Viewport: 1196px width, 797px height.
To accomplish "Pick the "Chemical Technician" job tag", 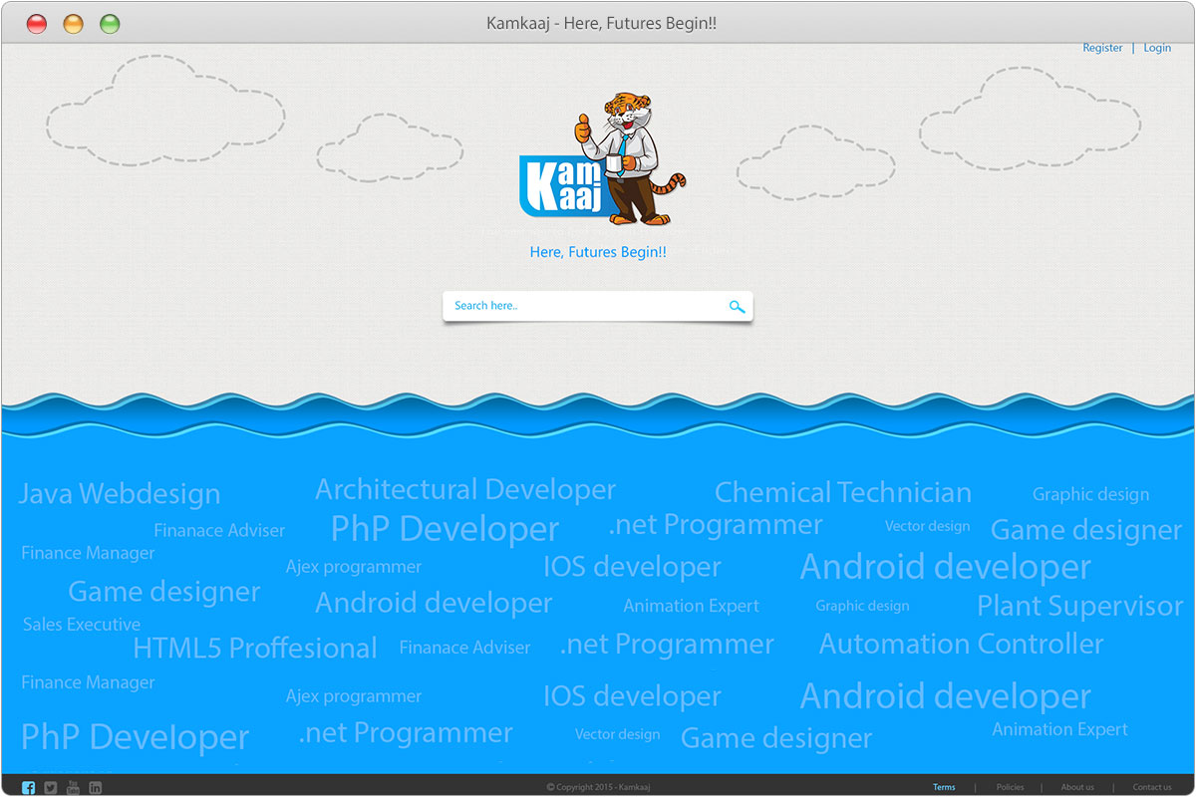I will (x=843, y=492).
